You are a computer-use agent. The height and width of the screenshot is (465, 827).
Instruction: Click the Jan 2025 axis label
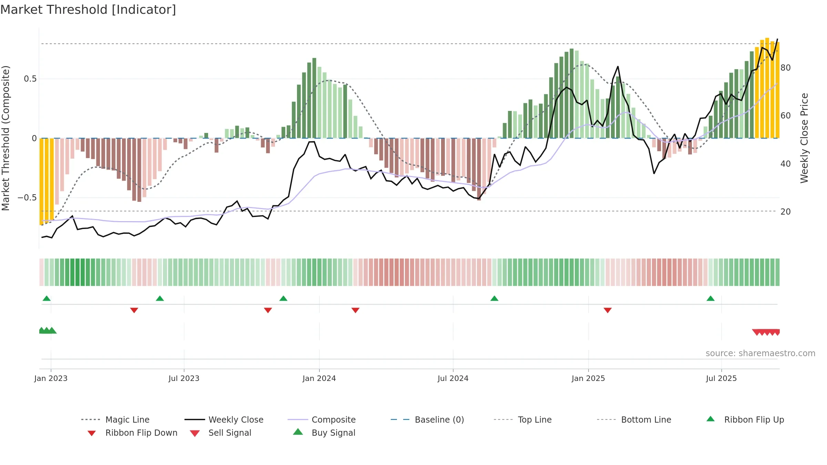[x=588, y=378]
